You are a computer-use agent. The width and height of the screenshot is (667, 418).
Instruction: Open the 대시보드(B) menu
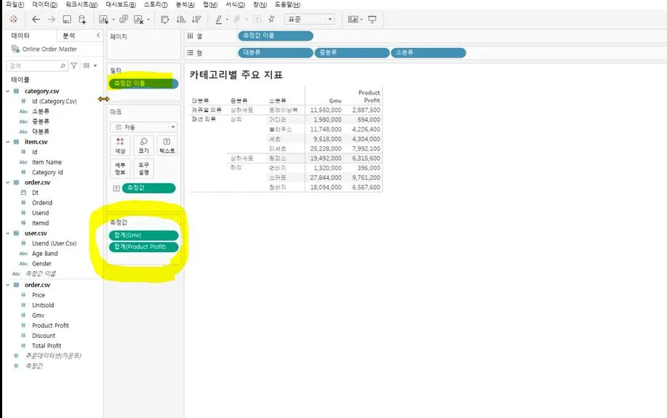[121, 4]
